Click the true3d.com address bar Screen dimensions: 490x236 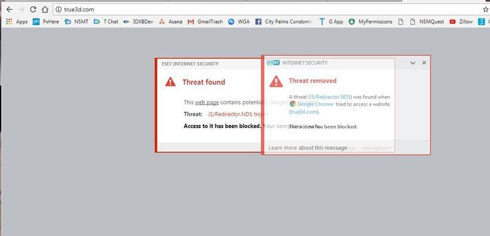coord(269,9)
